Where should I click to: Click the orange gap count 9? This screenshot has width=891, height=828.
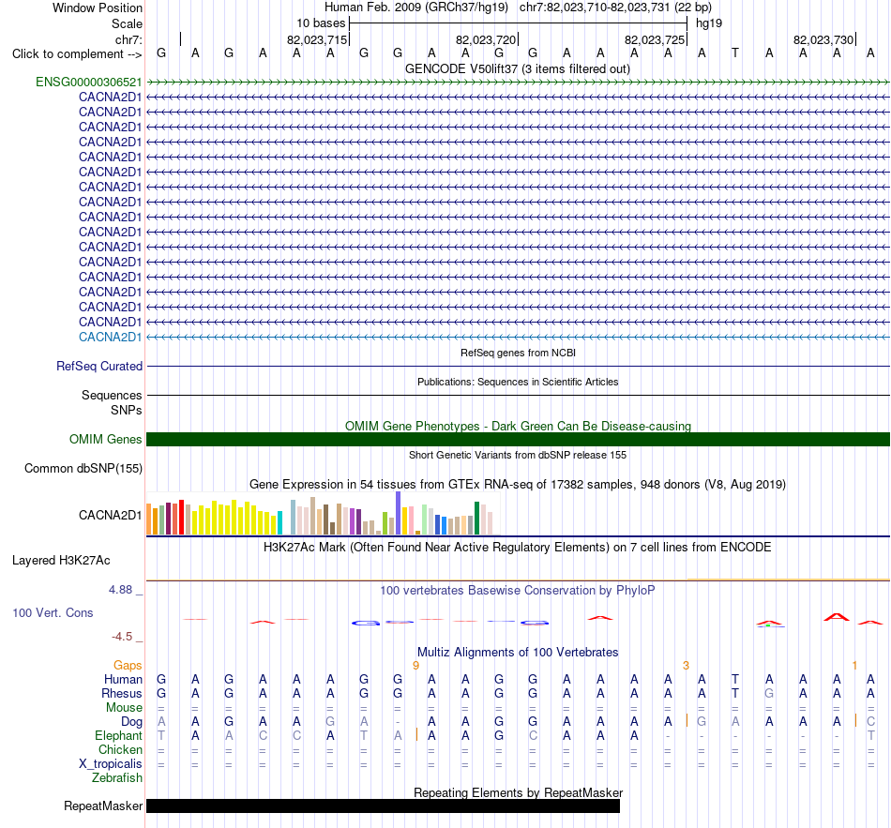click(415, 666)
